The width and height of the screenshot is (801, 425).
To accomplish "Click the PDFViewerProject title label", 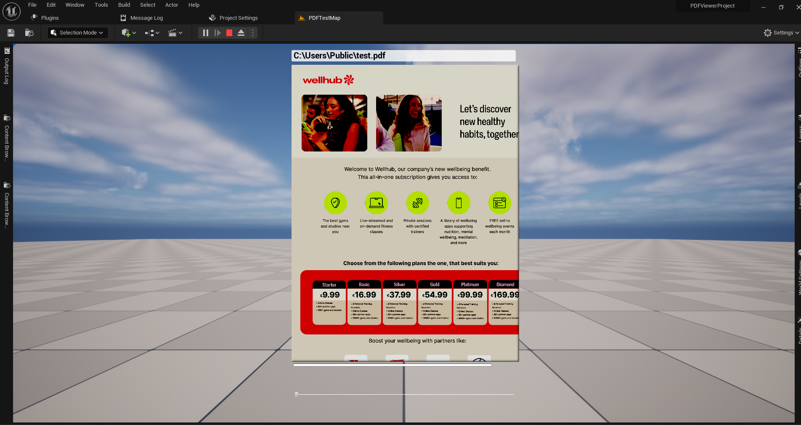I will coord(712,6).
